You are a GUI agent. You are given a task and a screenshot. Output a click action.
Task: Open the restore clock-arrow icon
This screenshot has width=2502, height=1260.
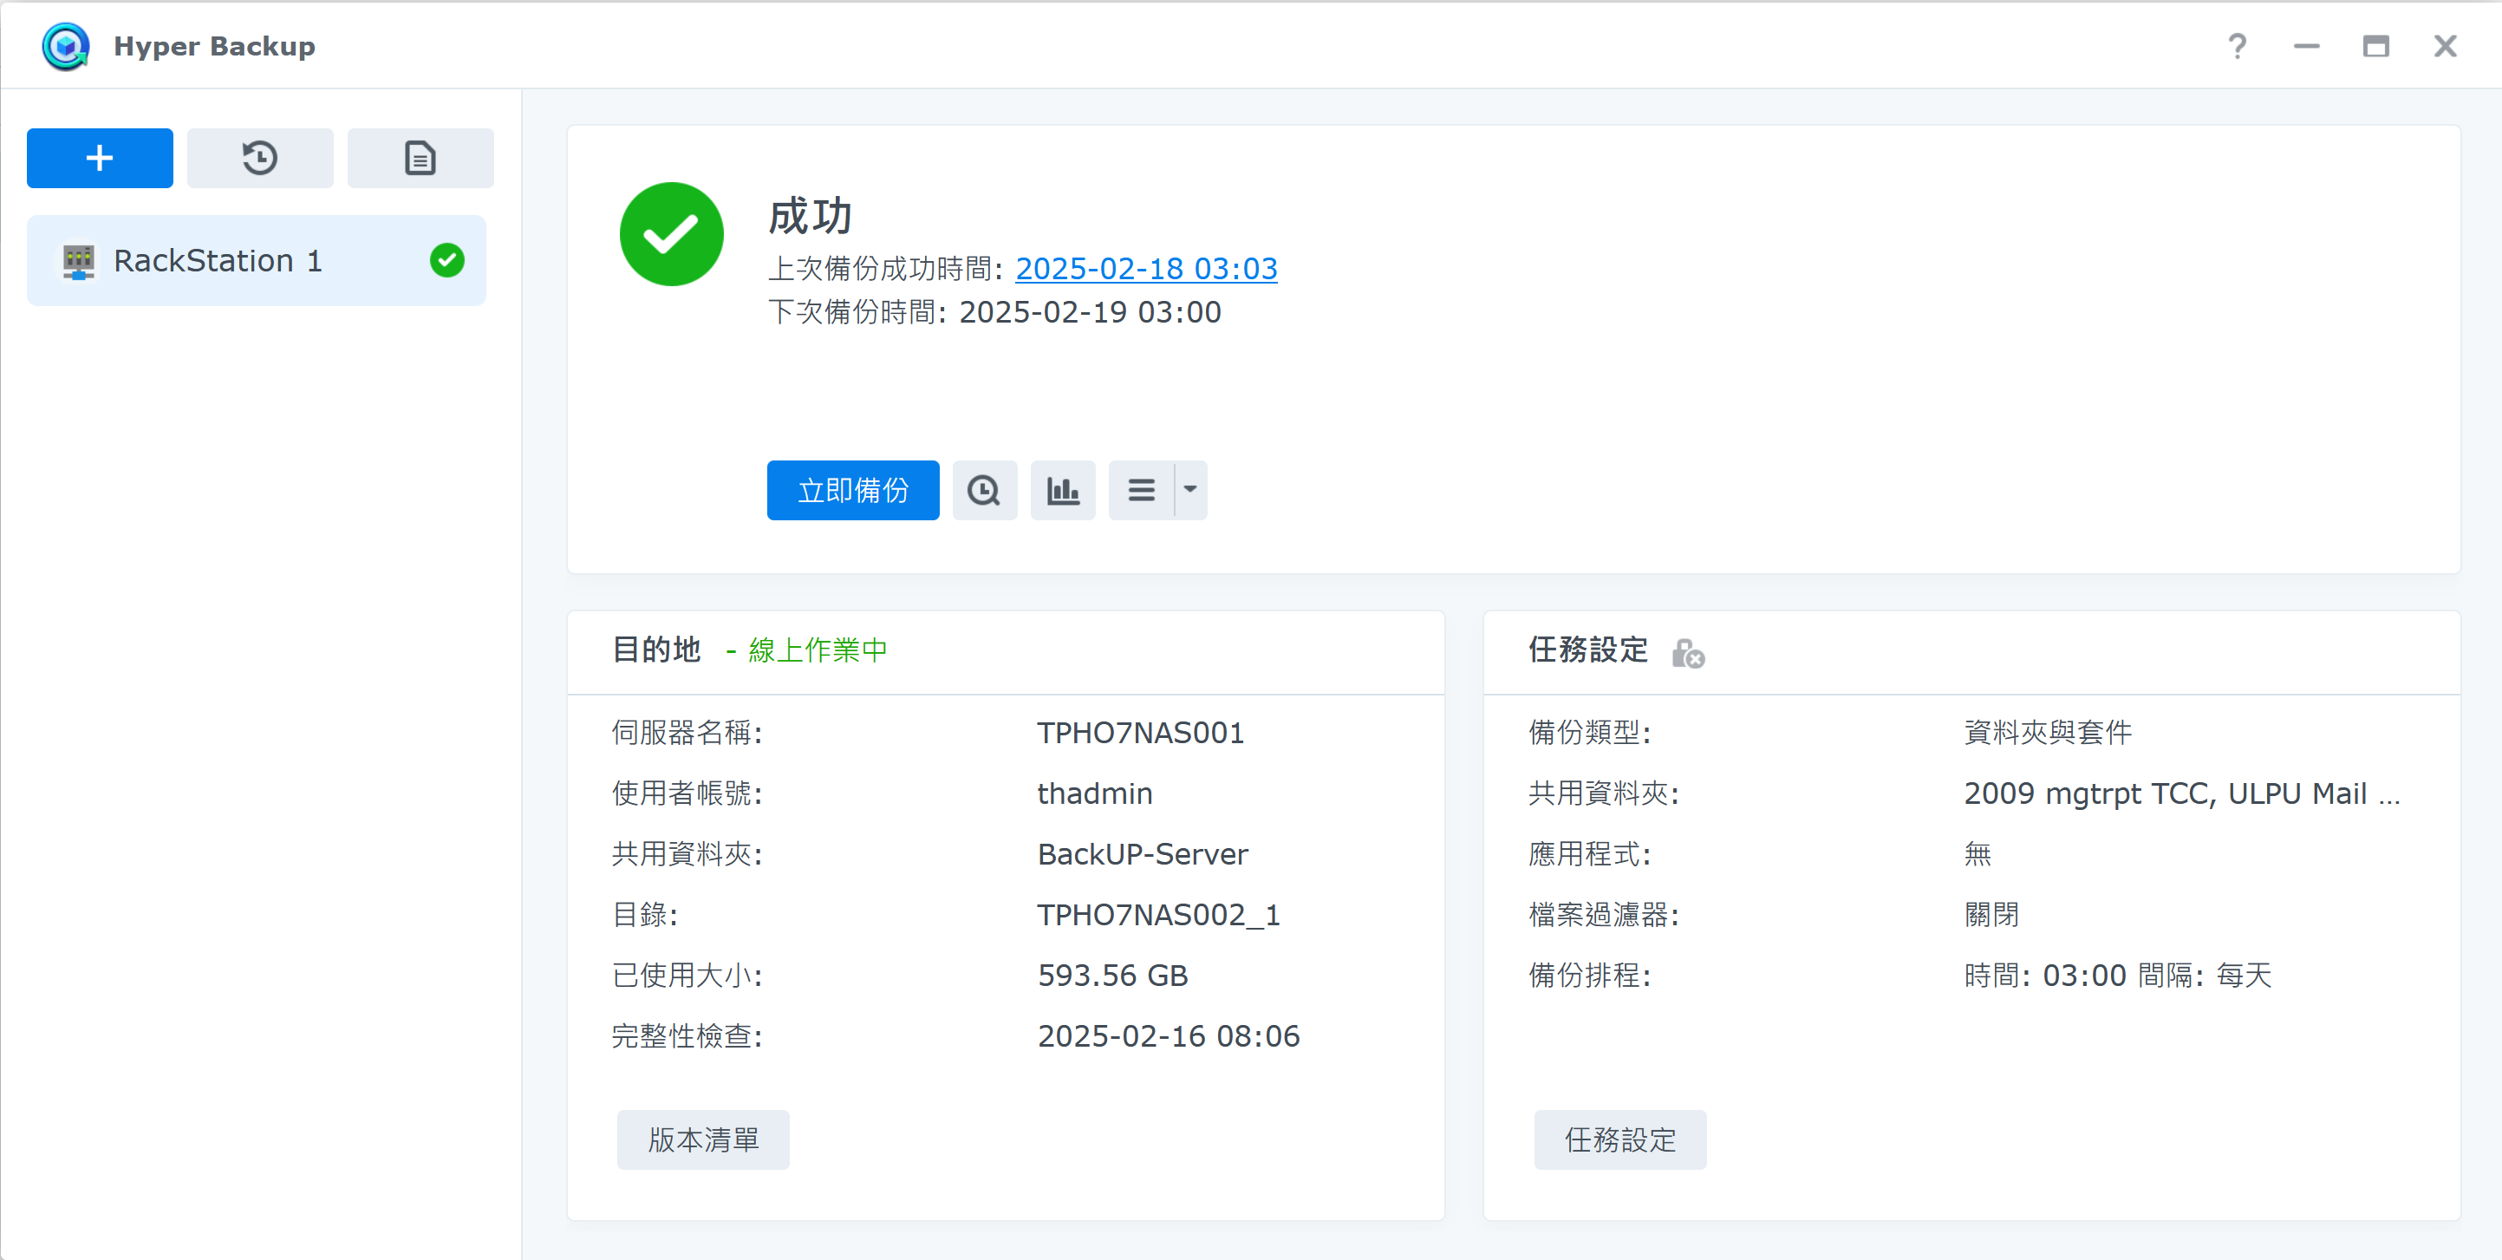coord(259,157)
